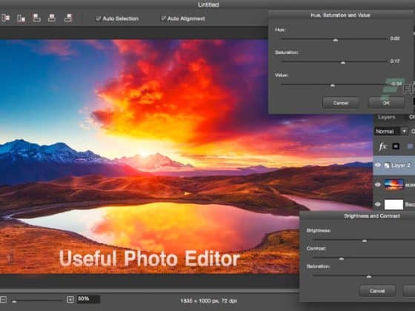This screenshot has height=311, width=415.
Task: Click the zoom slider in the status bar
Action: (37, 301)
